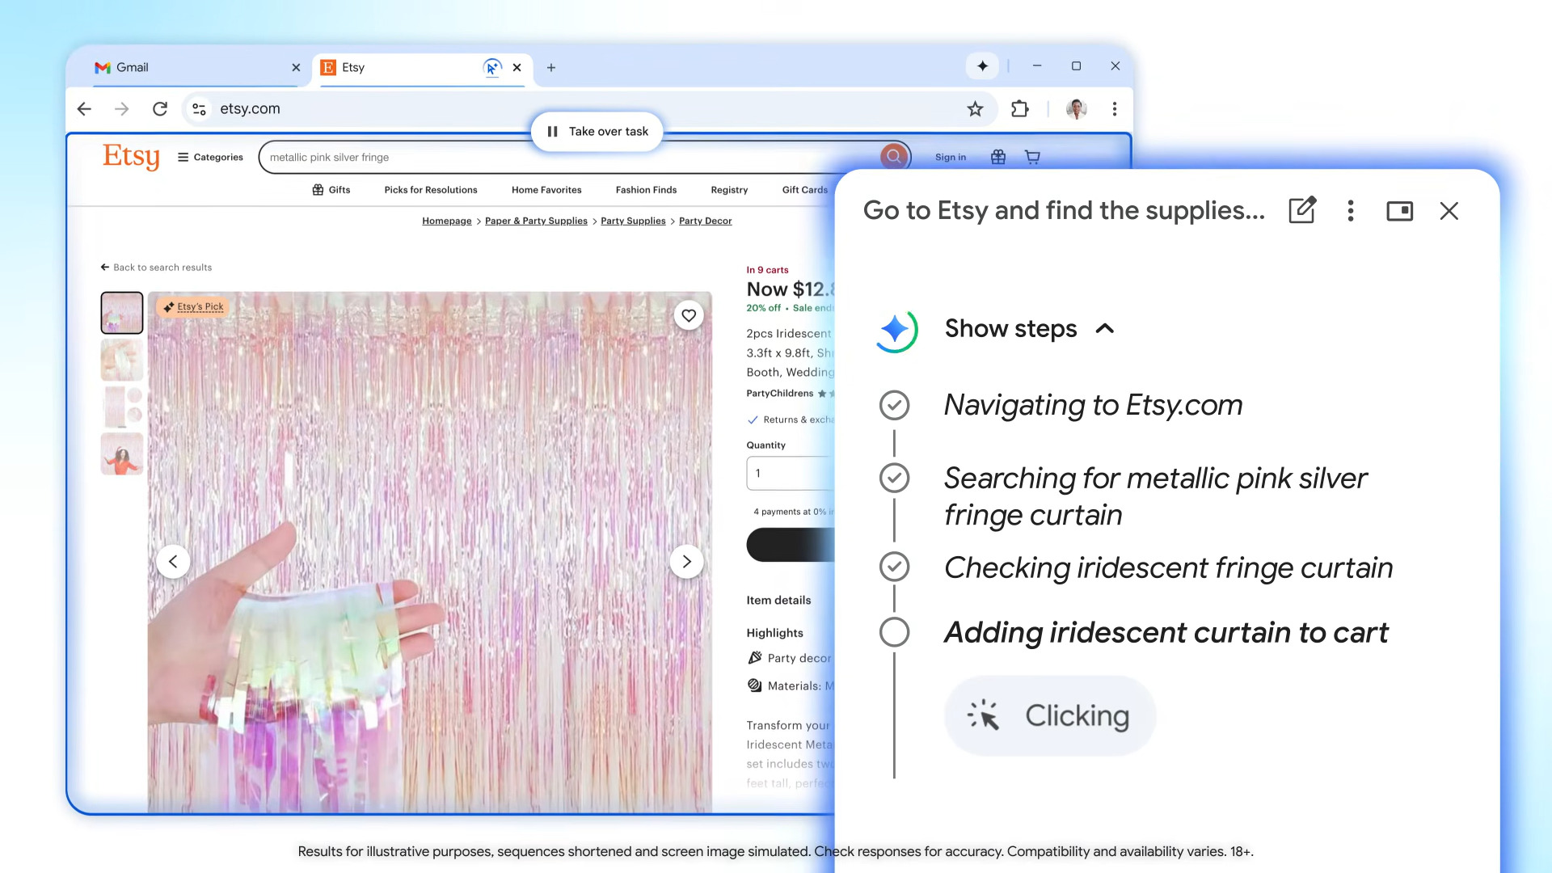Screen dimensions: 1552x873
Task: Select the fourth product thumbnail with woman
Action: [x=122, y=453]
